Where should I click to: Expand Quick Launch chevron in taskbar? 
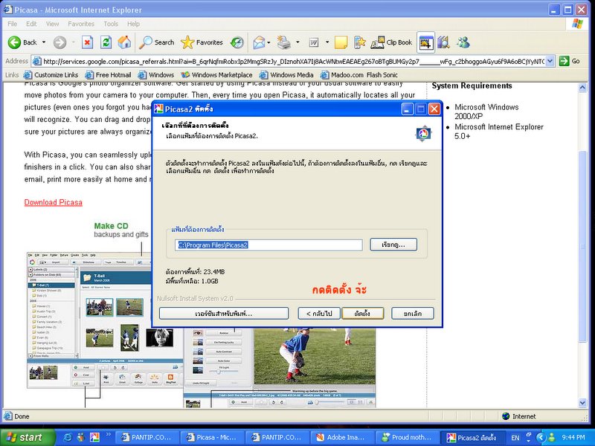[x=108, y=435]
